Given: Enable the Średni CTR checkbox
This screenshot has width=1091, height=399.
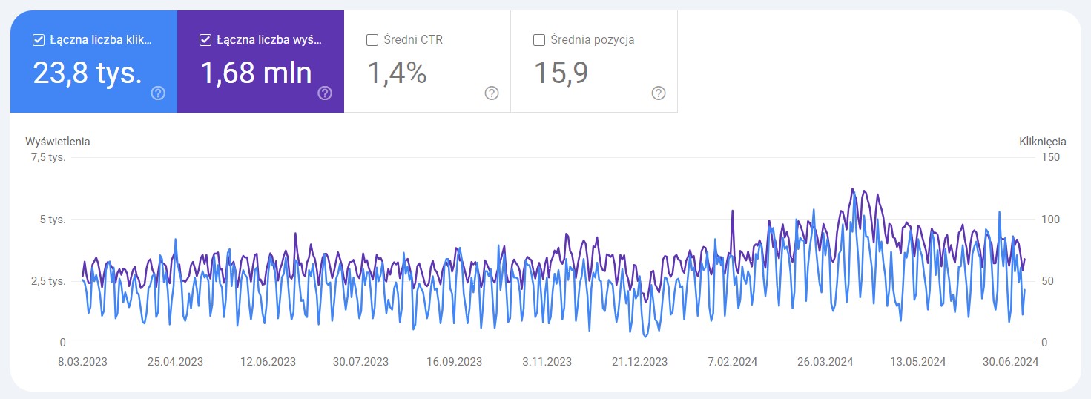Looking at the screenshot, I should (372, 40).
